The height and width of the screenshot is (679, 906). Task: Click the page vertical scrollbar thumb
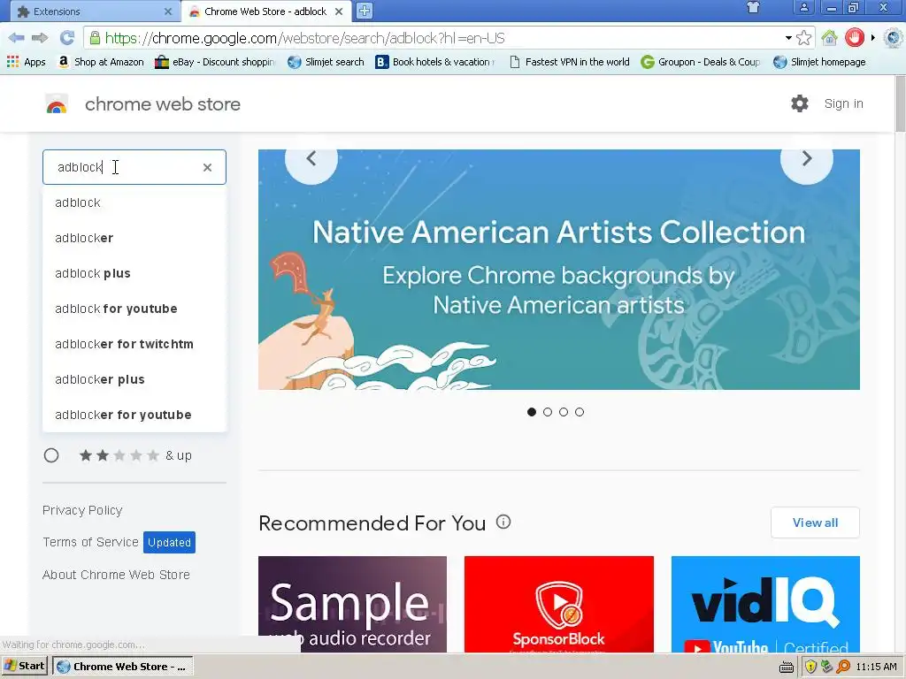900,103
